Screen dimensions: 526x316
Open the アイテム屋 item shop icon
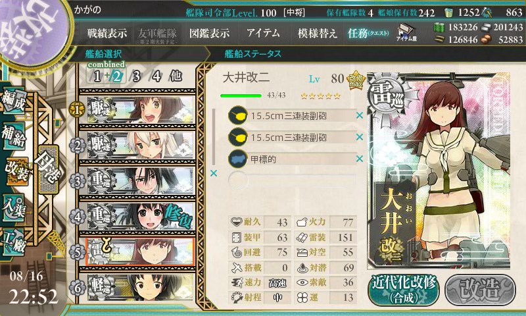[x=406, y=32]
